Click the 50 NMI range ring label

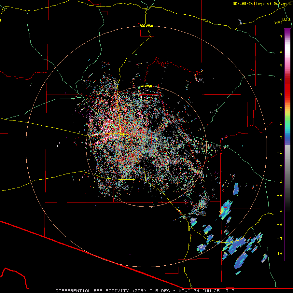pyautogui.click(x=146, y=86)
